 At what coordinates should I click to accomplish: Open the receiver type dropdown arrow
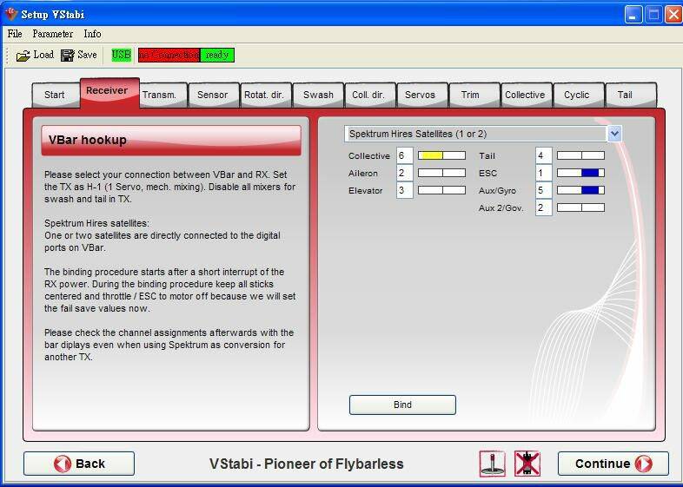tap(614, 134)
